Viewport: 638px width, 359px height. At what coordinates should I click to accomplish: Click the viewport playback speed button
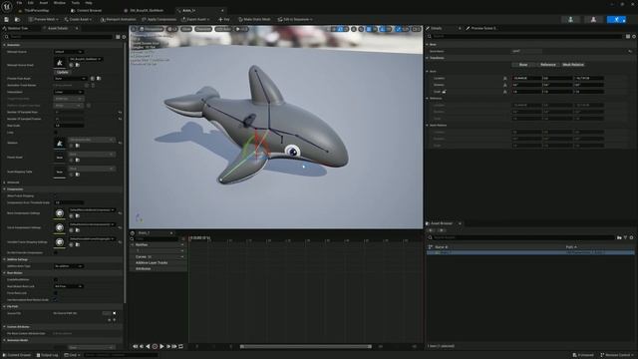click(x=241, y=29)
